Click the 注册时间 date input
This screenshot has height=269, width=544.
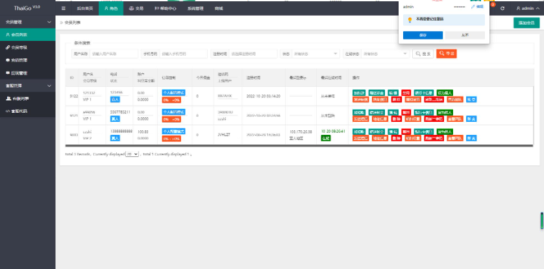click(253, 54)
